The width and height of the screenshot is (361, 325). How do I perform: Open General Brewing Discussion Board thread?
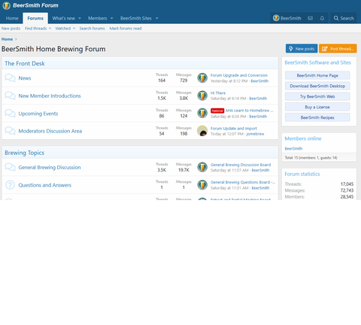tap(241, 165)
